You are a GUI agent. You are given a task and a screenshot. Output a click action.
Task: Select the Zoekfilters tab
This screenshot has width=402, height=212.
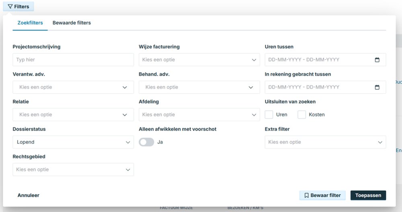click(30, 23)
